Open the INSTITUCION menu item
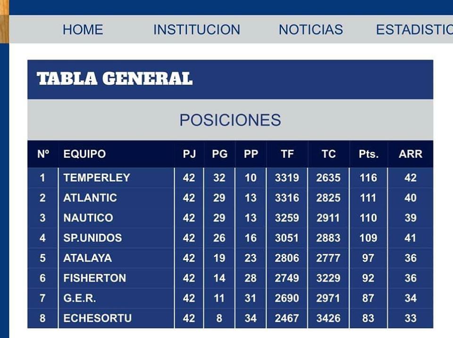The height and width of the screenshot is (338, 453). (x=196, y=30)
